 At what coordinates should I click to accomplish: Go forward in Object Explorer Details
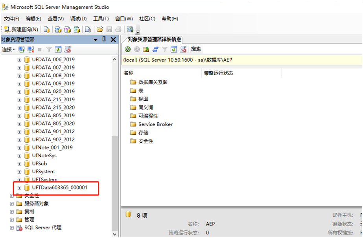[x=137, y=49]
